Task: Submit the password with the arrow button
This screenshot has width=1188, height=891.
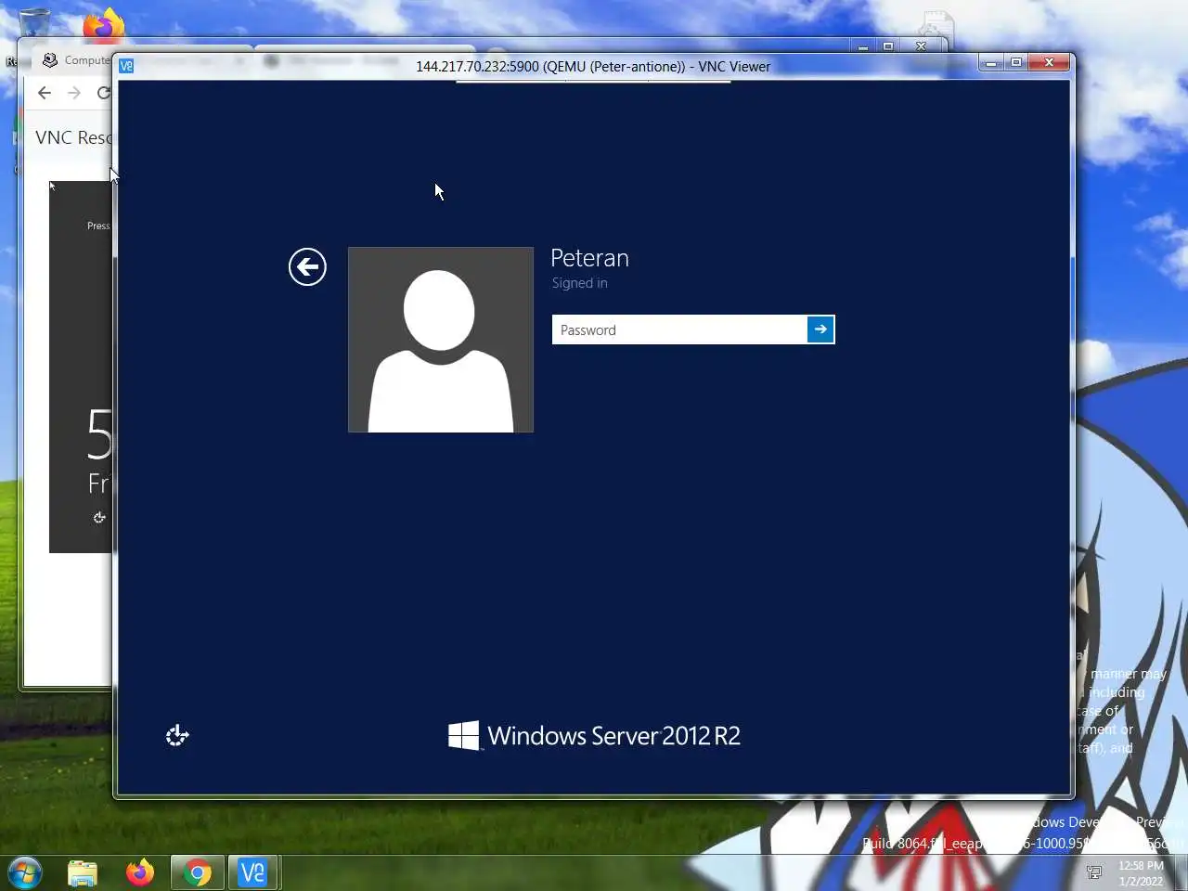Action: pyautogui.click(x=820, y=329)
